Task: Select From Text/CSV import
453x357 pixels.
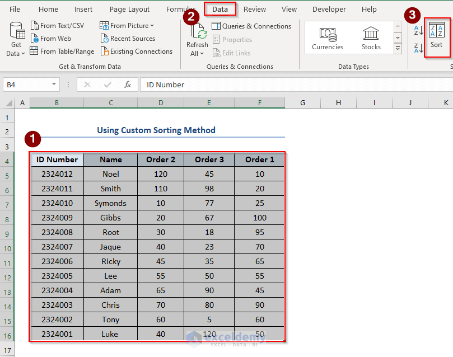Action: coord(58,25)
